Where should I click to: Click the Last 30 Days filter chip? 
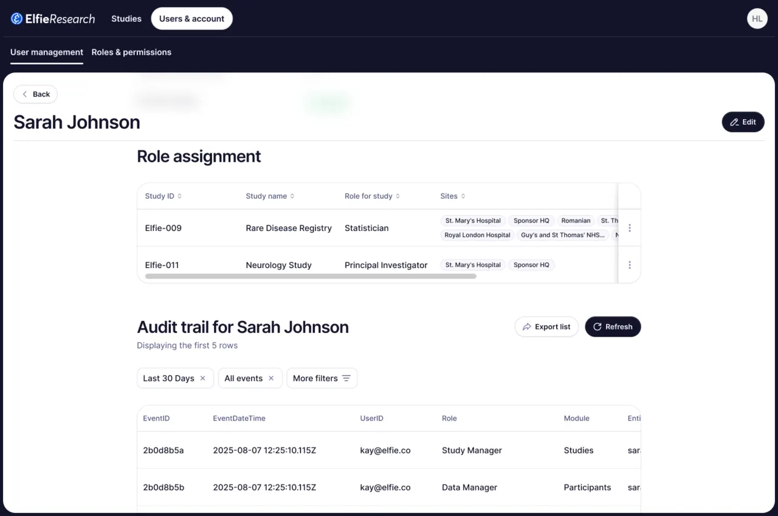pyautogui.click(x=175, y=378)
